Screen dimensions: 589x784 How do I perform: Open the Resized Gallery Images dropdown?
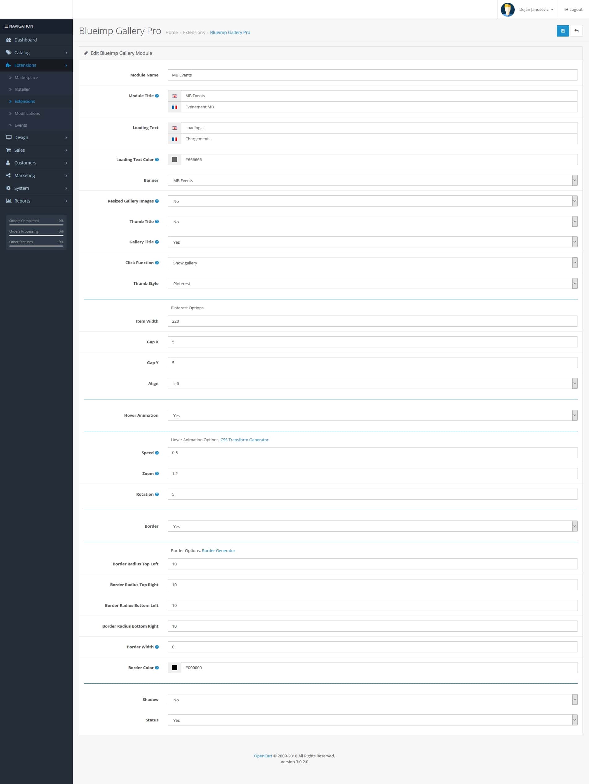372,201
